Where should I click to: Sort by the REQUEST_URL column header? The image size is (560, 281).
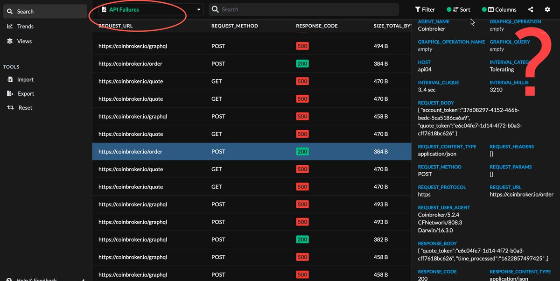[x=116, y=26]
